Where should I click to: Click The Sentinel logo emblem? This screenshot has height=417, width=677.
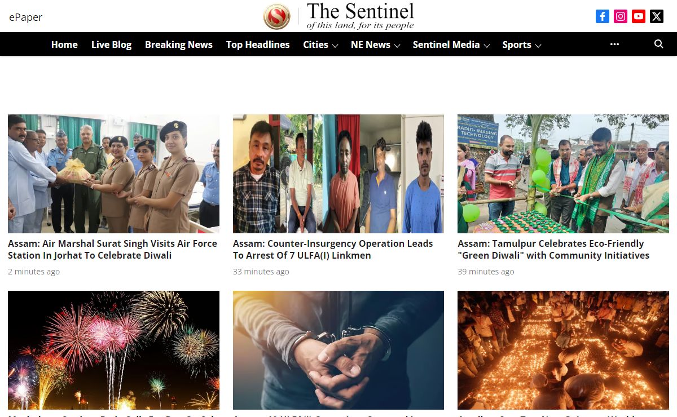[x=276, y=16]
